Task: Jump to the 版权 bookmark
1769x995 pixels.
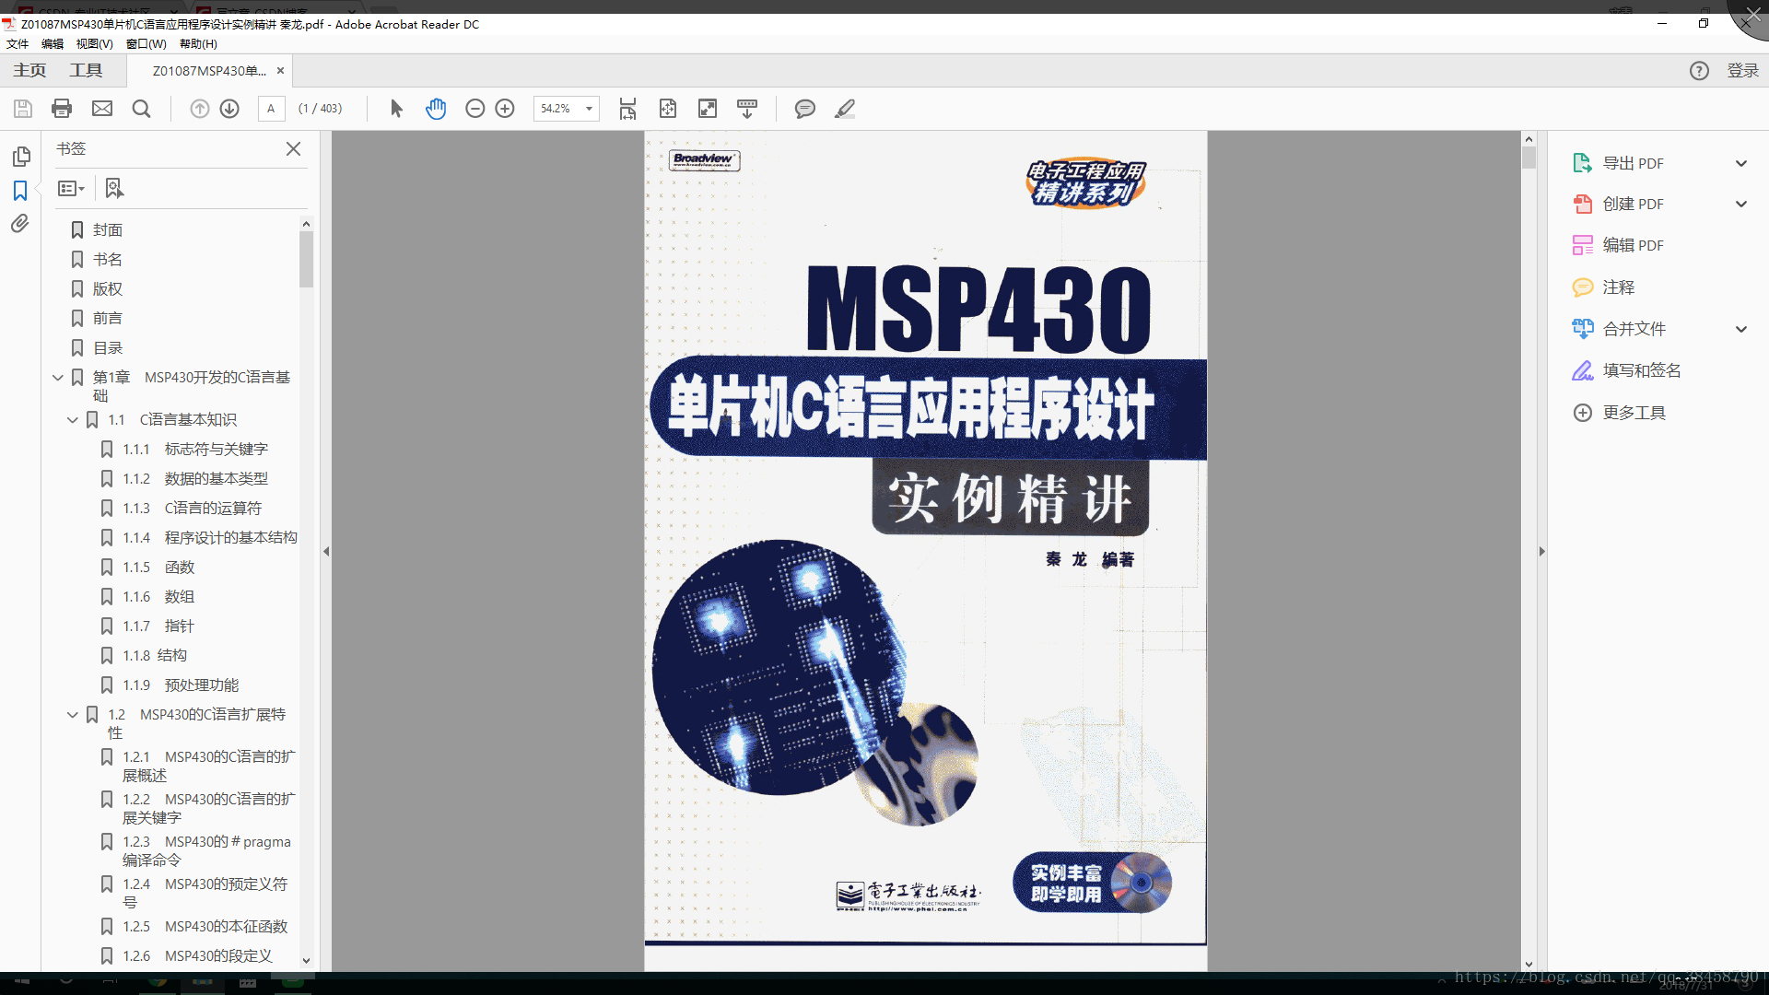Action: point(107,288)
